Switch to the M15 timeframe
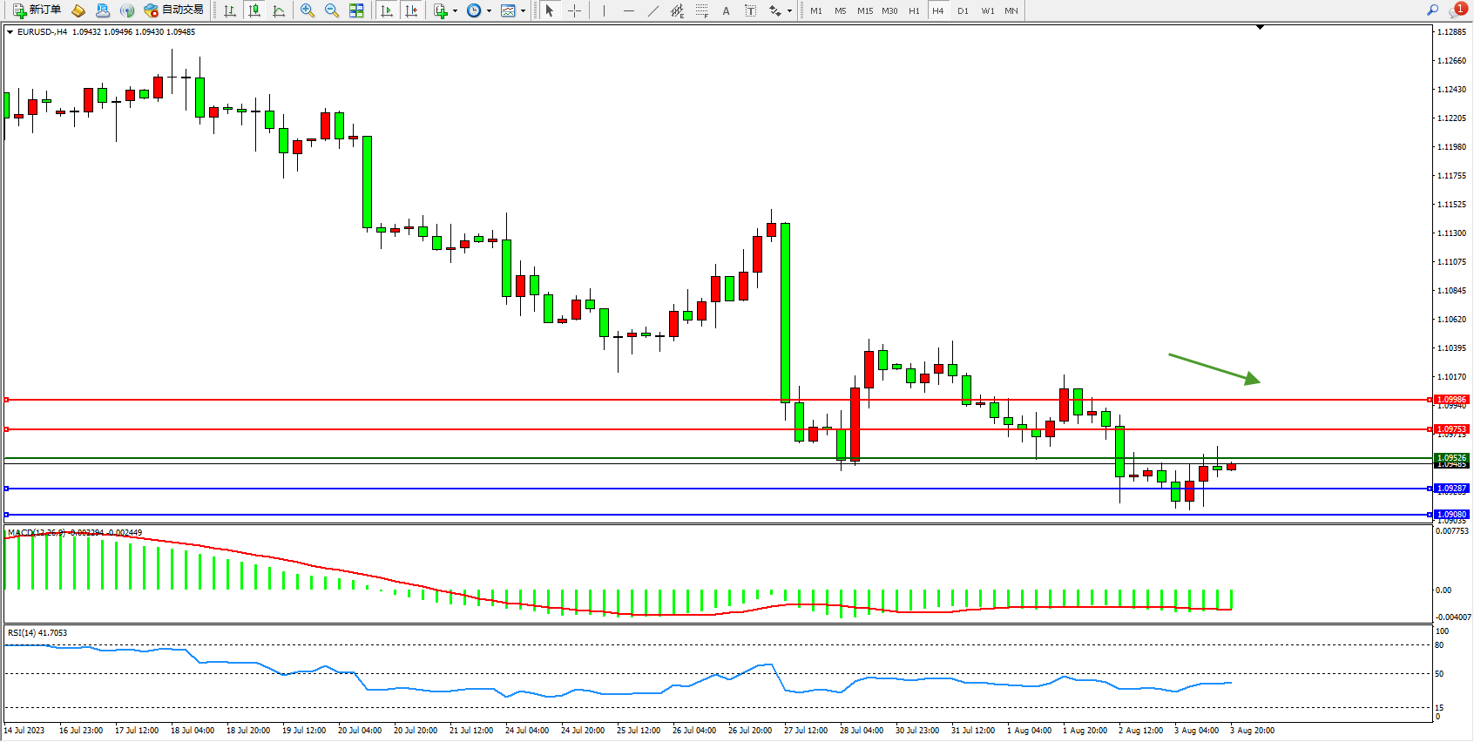 [864, 10]
